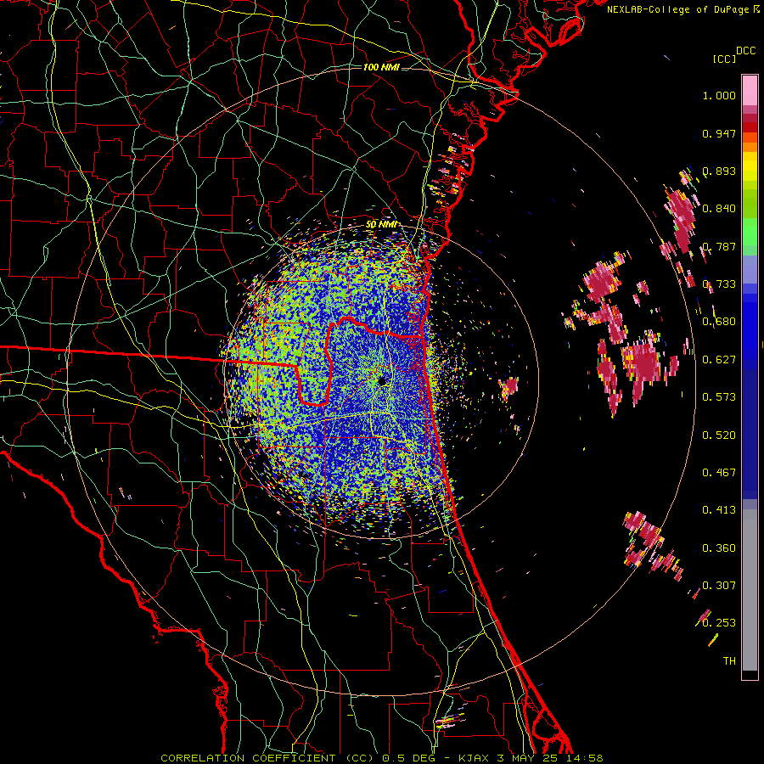This screenshot has width=764, height=764.
Task: Pick the orange swatch on the color bar
Action: [750, 147]
